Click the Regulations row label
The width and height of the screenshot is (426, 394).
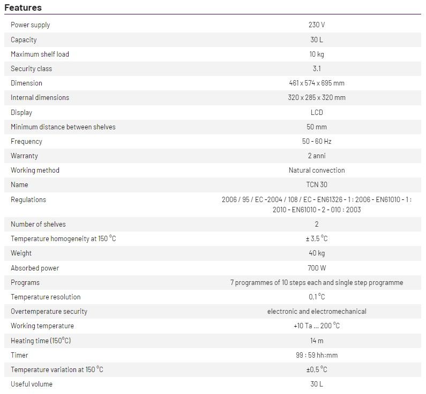(x=28, y=199)
